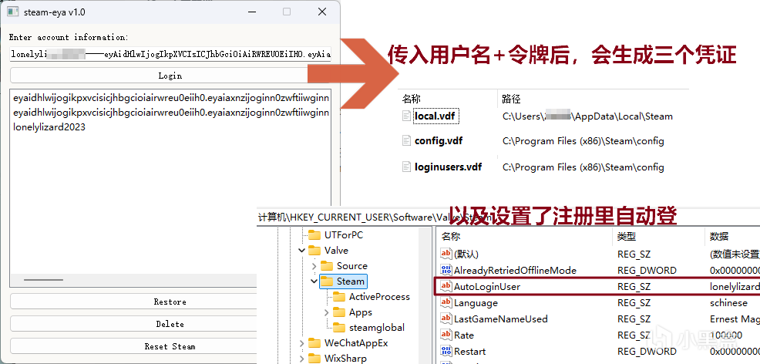Click the registry address bar path
The width and height of the screenshot is (760, 364).
[375, 217]
